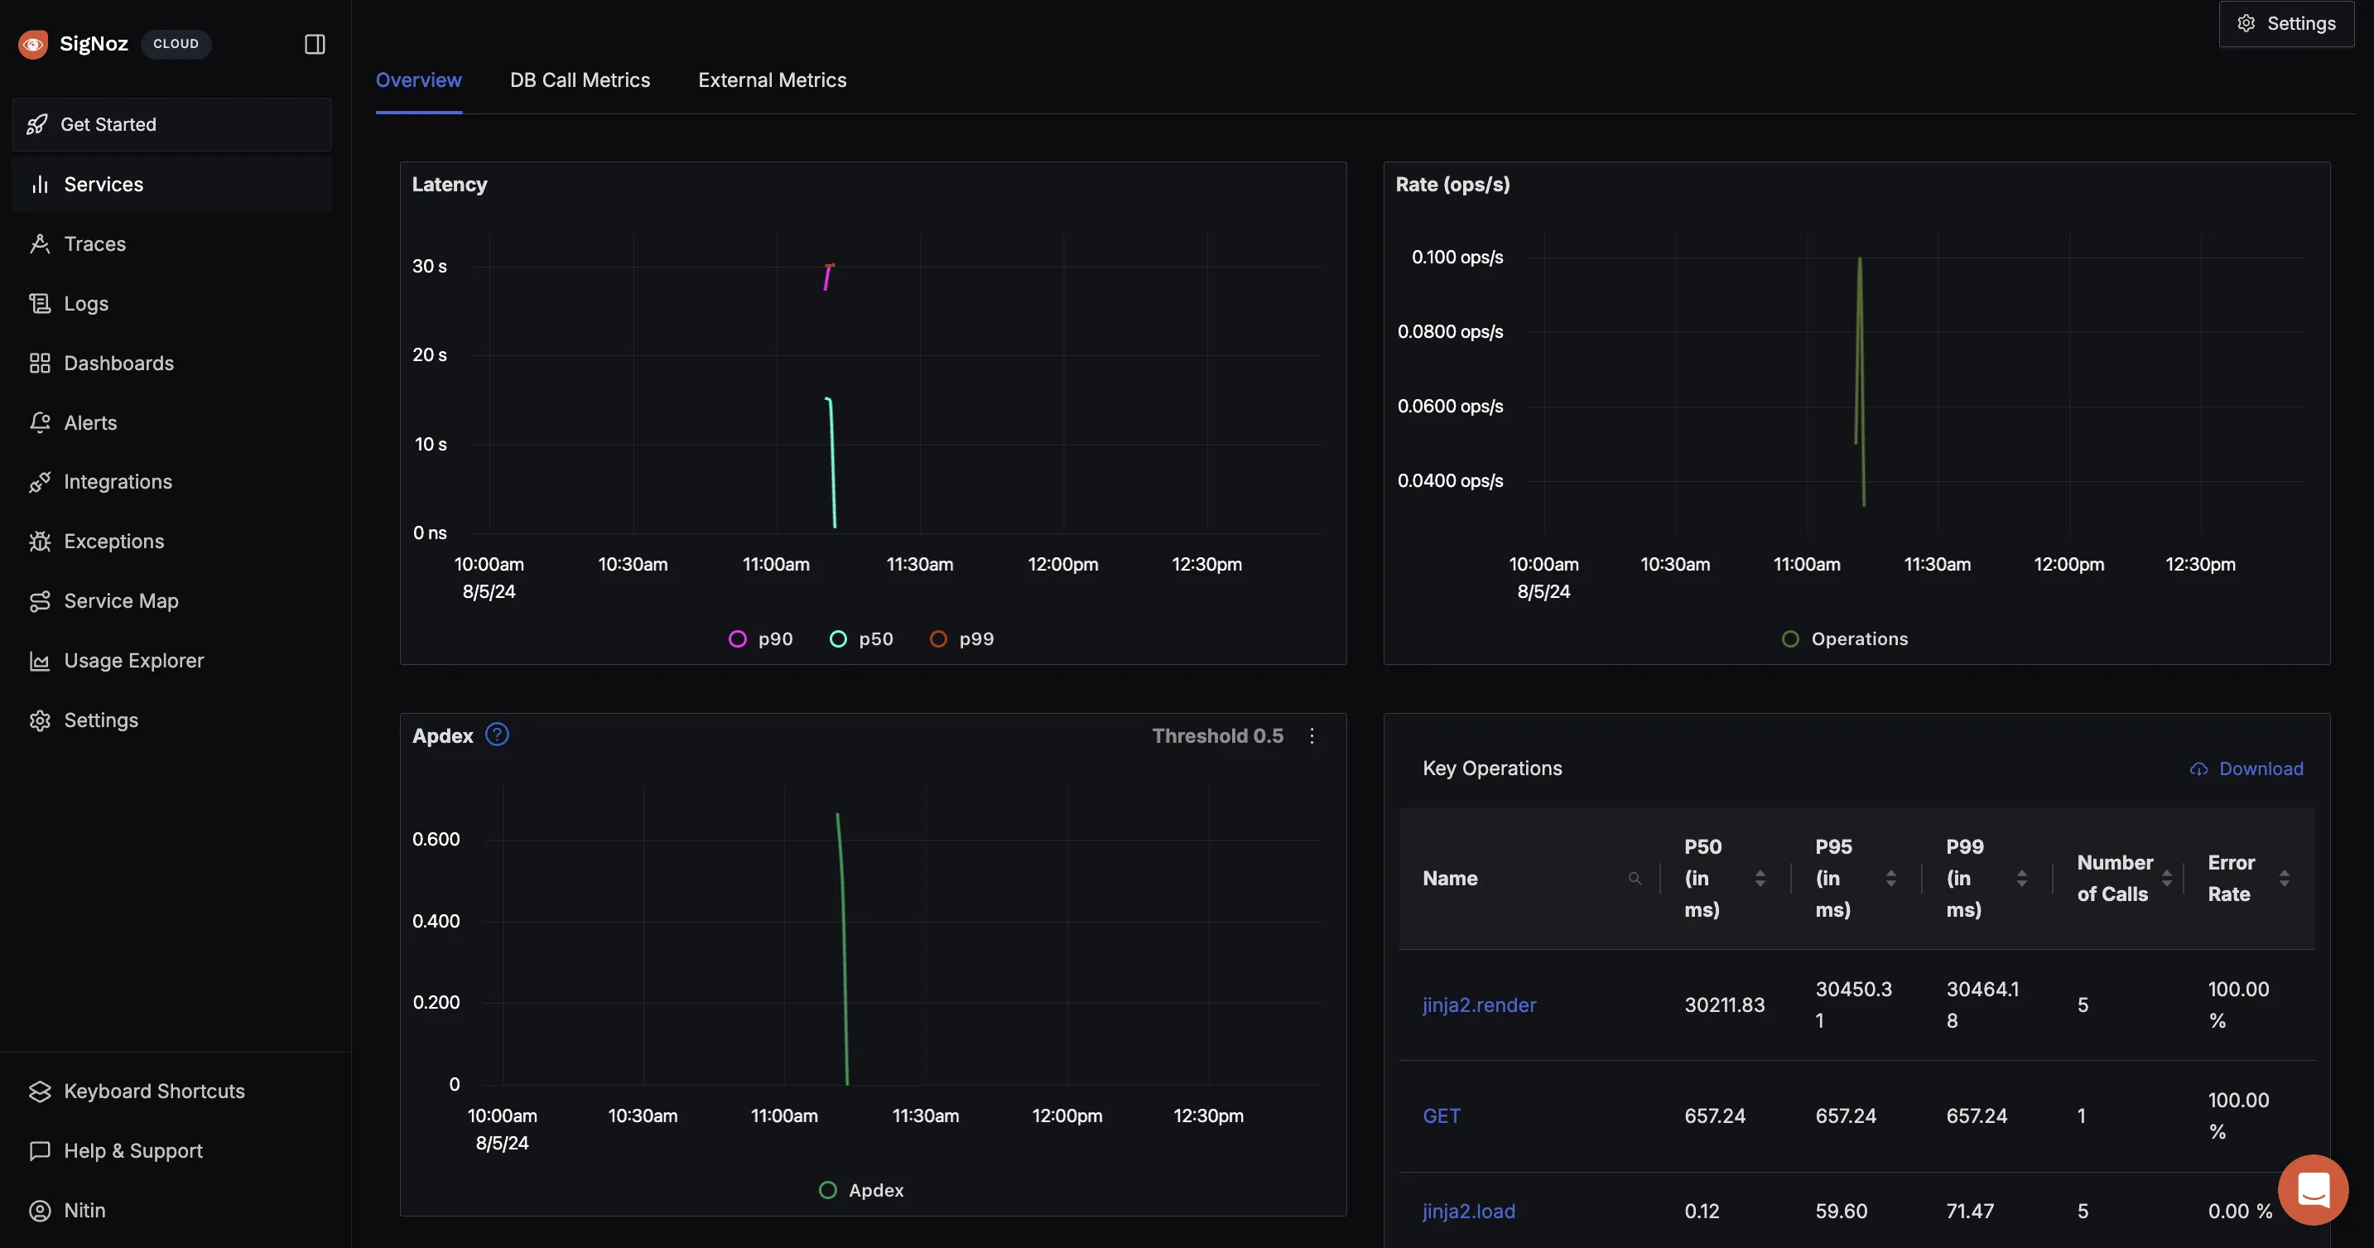Viewport: 2374px width, 1248px height.
Task: Open the GET operation link
Action: 1442,1115
